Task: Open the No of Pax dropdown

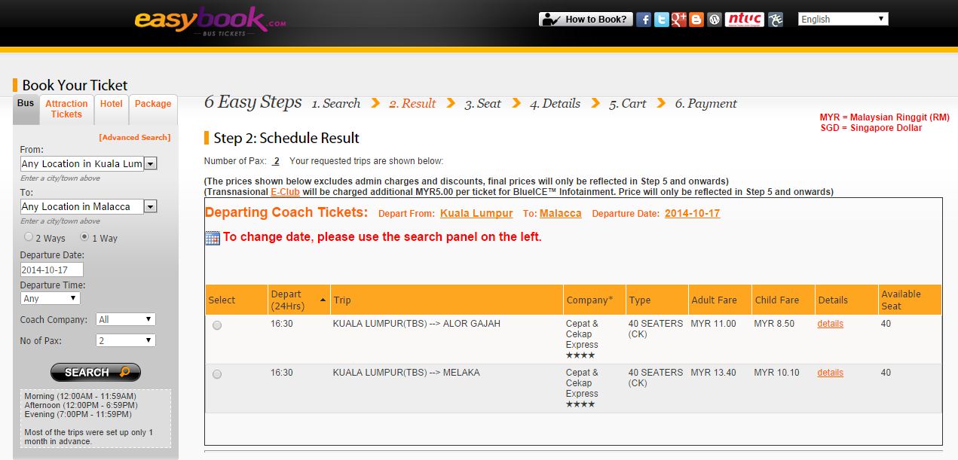Action: click(126, 340)
